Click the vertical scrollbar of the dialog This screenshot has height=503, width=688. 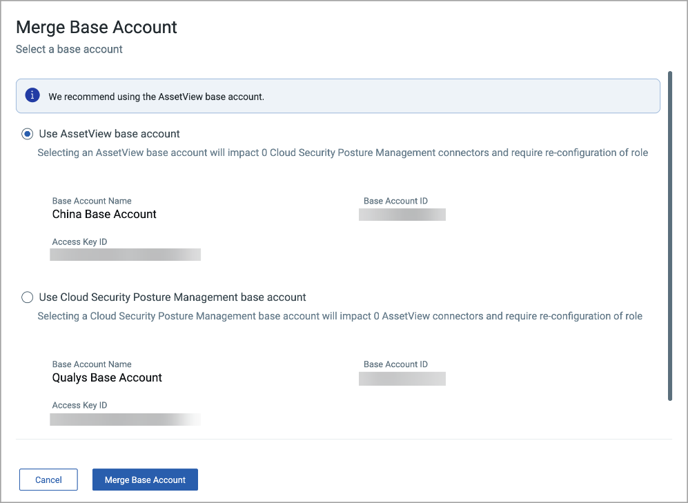pos(670,236)
